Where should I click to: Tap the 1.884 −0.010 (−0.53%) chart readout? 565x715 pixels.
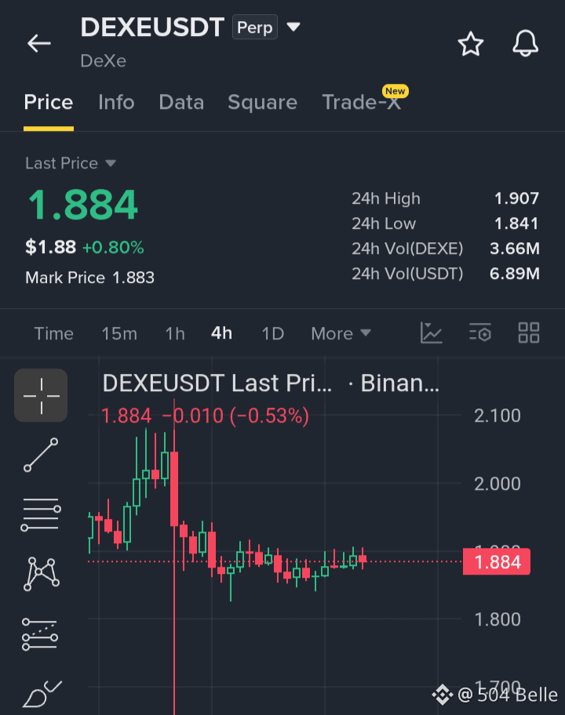(x=205, y=416)
